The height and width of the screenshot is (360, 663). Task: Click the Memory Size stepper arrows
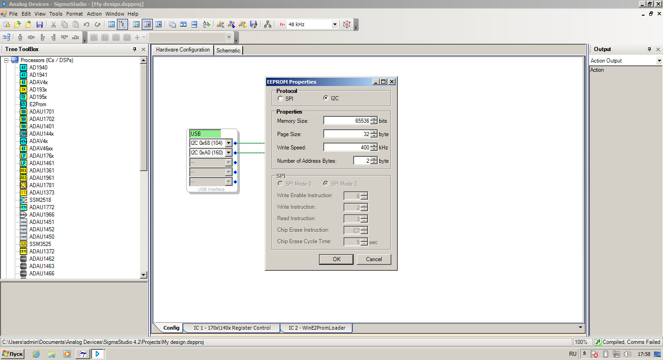[374, 120]
